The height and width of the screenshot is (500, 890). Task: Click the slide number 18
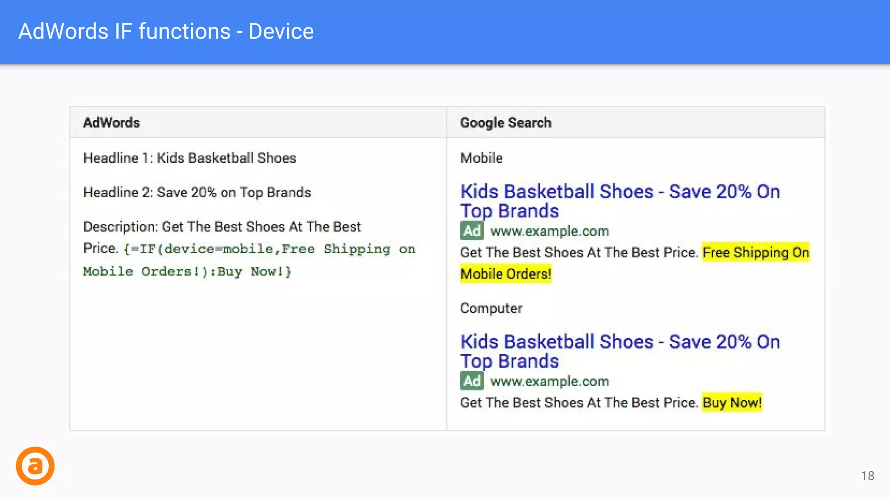coord(867,476)
